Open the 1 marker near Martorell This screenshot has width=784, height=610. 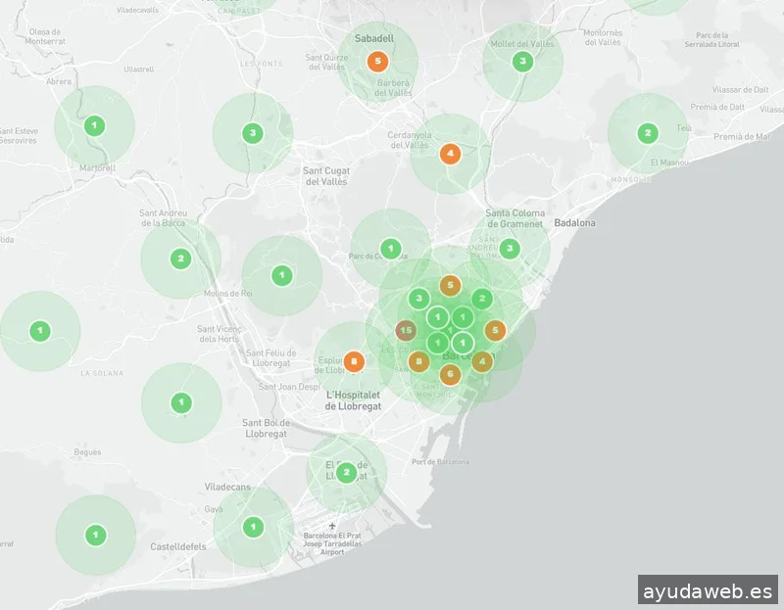(94, 125)
